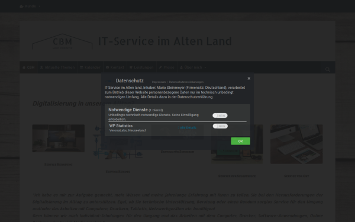This screenshot has width=355, height=222.
Task: Open the Service Remote thumbnail image
Action: tap(118, 142)
